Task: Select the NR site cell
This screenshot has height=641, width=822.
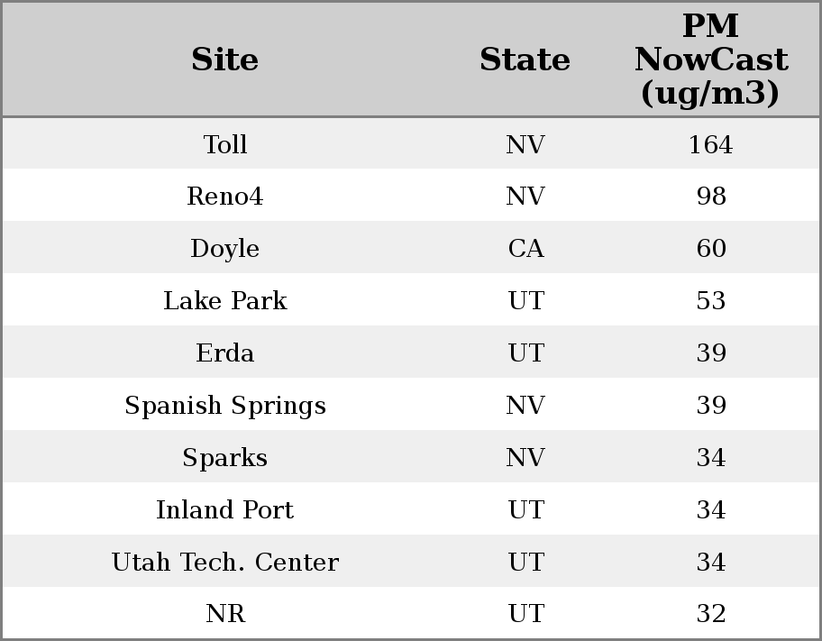Action: (224, 614)
